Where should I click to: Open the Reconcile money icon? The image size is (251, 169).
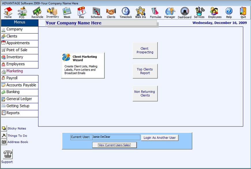(37, 12)
